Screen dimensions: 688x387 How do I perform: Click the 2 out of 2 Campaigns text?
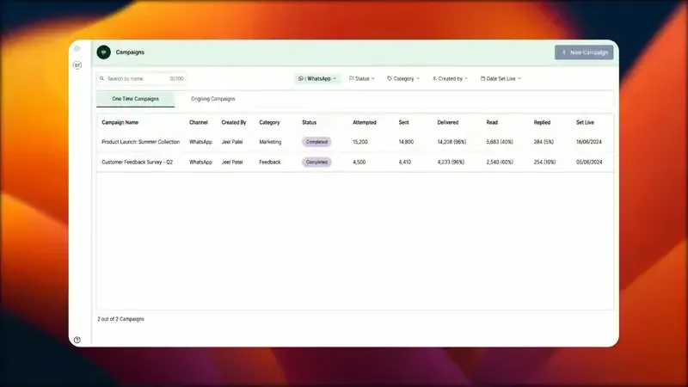point(120,319)
